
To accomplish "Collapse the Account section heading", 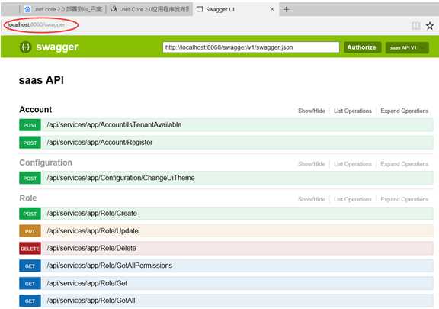I will pos(36,109).
